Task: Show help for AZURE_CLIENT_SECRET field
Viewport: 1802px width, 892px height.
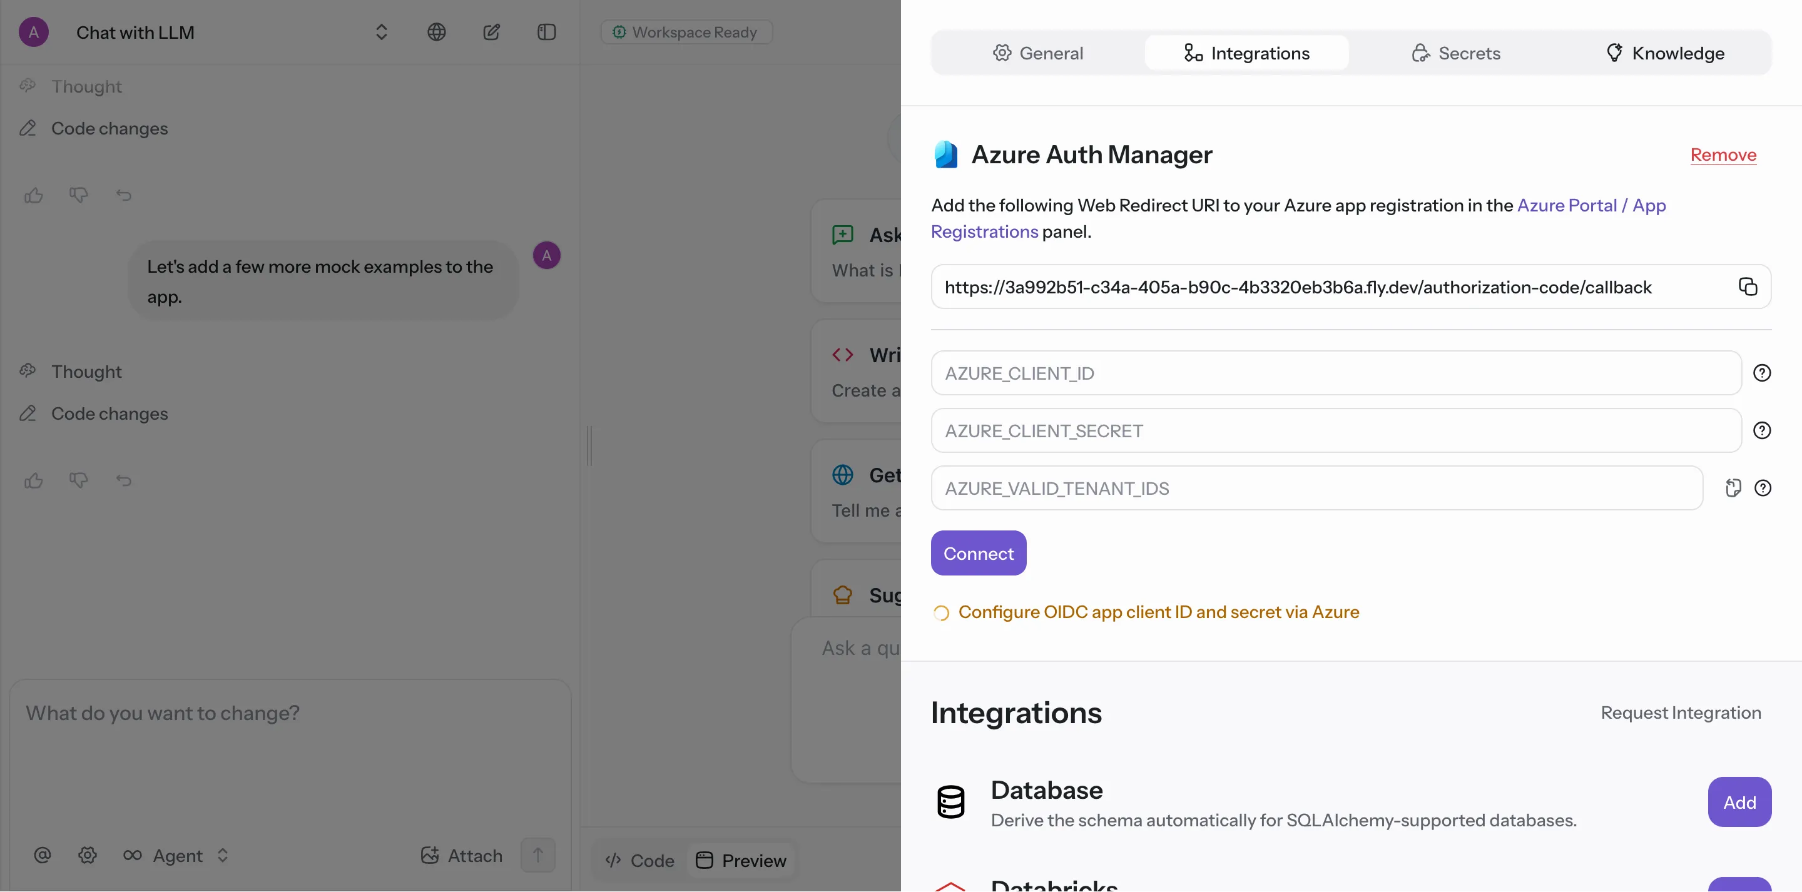Action: coord(1761,430)
